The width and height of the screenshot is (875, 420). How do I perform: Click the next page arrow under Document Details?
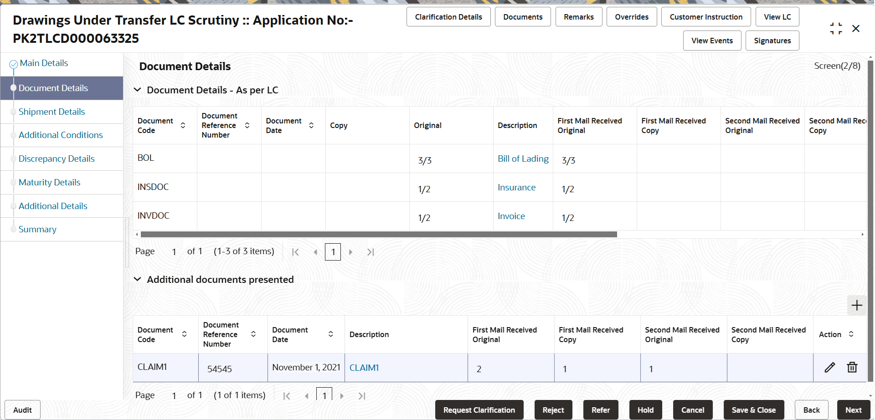(350, 251)
